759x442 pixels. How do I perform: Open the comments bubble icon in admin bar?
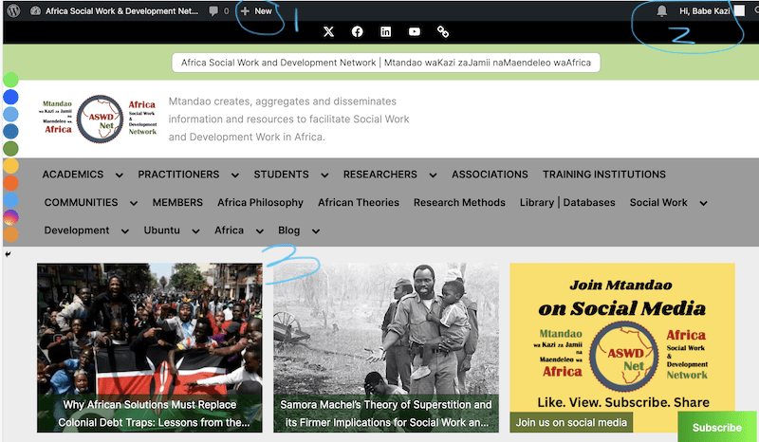tap(213, 11)
